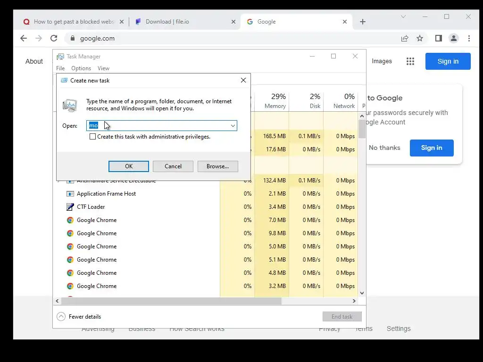Click Chrome's back navigation arrow
The height and width of the screenshot is (362, 483).
click(24, 38)
